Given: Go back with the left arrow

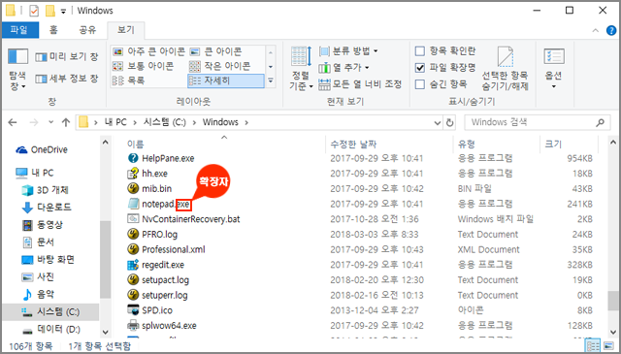Looking at the screenshot, I should [x=13, y=122].
